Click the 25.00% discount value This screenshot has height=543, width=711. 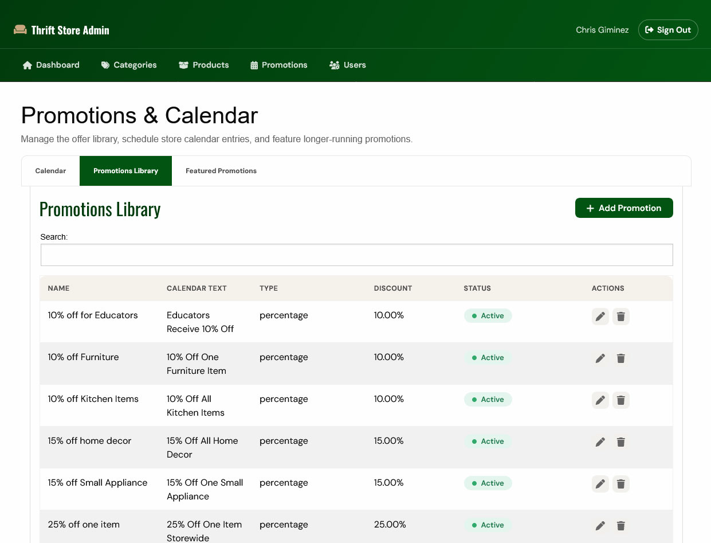coord(390,525)
